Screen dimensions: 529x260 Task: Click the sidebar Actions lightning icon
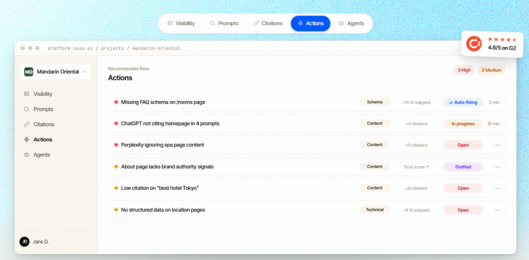pyautogui.click(x=27, y=139)
